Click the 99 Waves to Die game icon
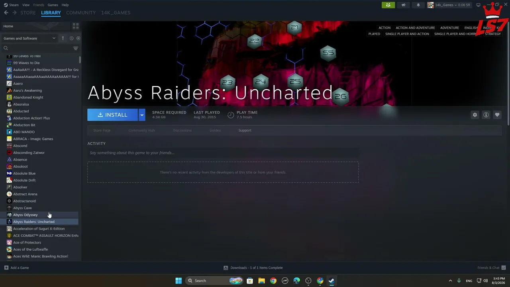 pos(9,63)
